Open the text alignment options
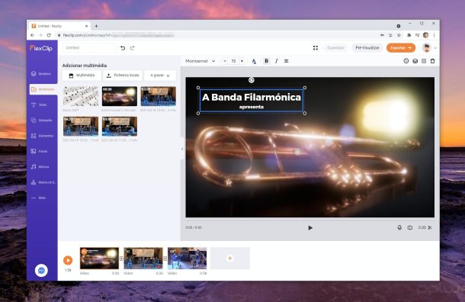The image size is (465, 302). click(x=286, y=61)
